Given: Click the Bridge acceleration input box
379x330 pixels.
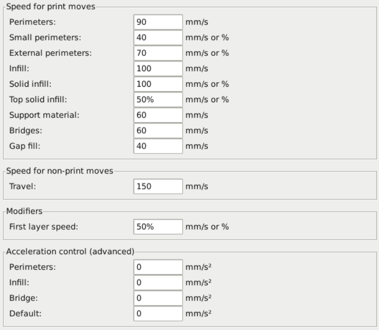Looking at the screenshot, I should click(158, 298).
